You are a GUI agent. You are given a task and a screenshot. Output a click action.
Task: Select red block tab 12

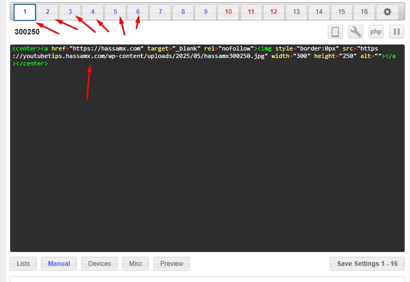point(274,11)
